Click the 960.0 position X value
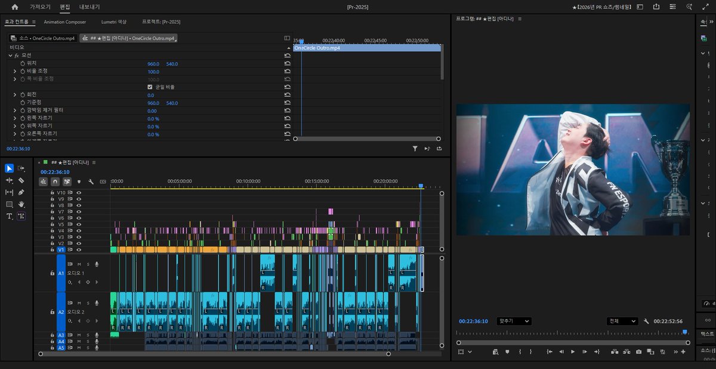The width and height of the screenshot is (716, 369). (x=153, y=63)
